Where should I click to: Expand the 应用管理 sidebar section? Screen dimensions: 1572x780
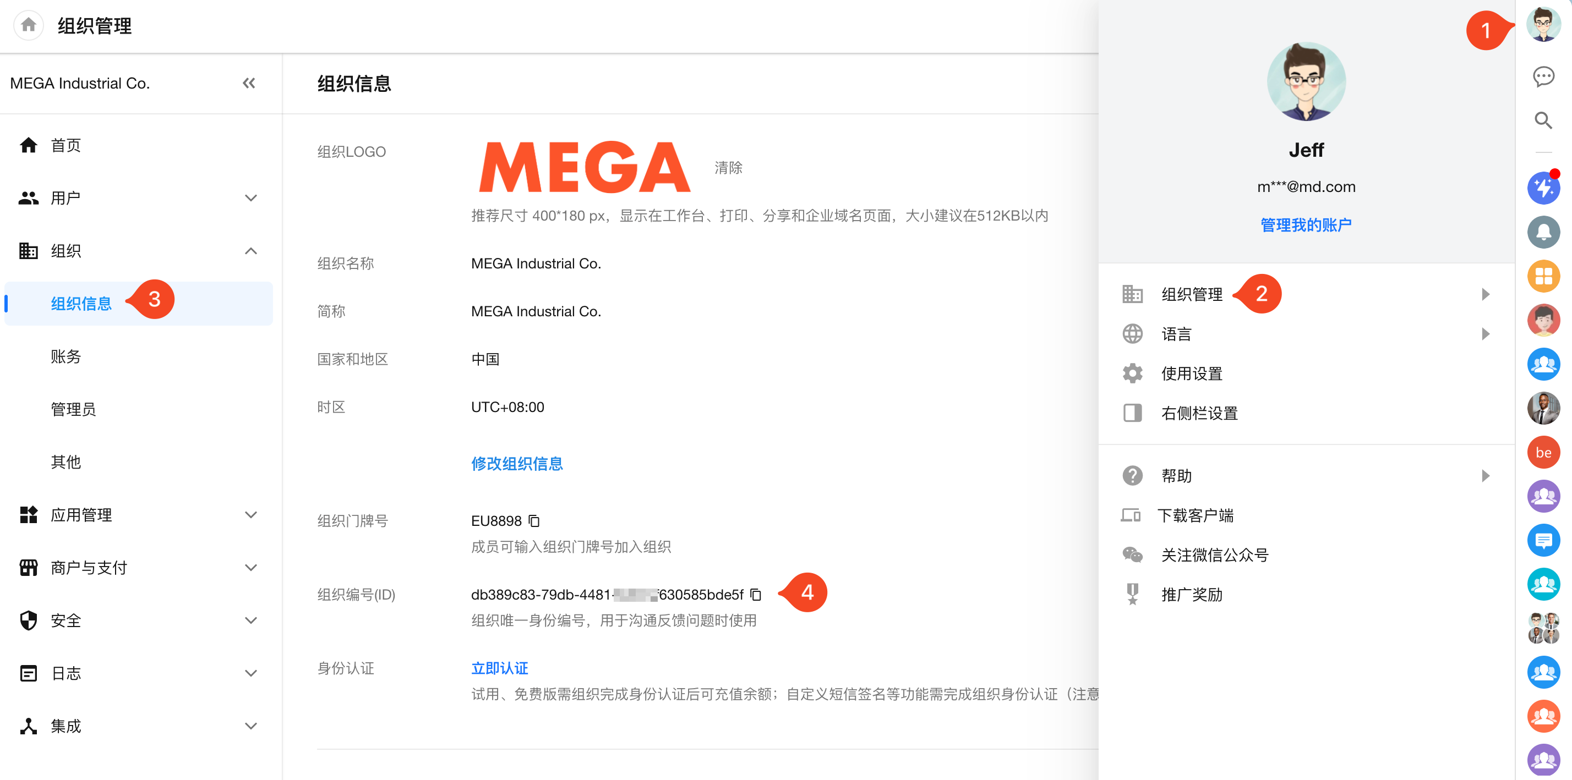coord(250,515)
